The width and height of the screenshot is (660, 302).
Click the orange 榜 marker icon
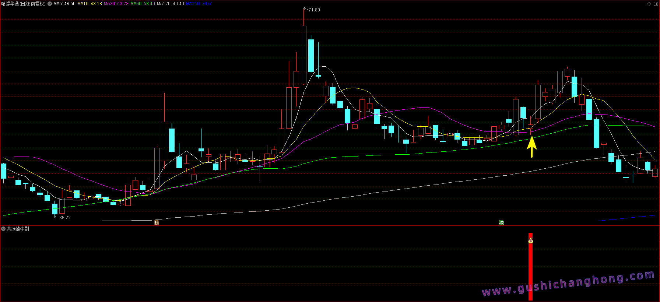click(157, 222)
